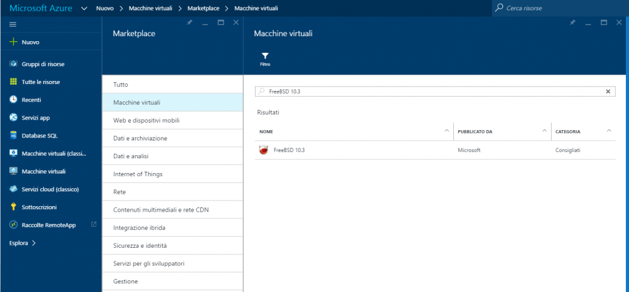Click the FreeBSD 10.3 search field
Image resolution: width=629 pixels, height=292 pixels.
pos(436,92)
